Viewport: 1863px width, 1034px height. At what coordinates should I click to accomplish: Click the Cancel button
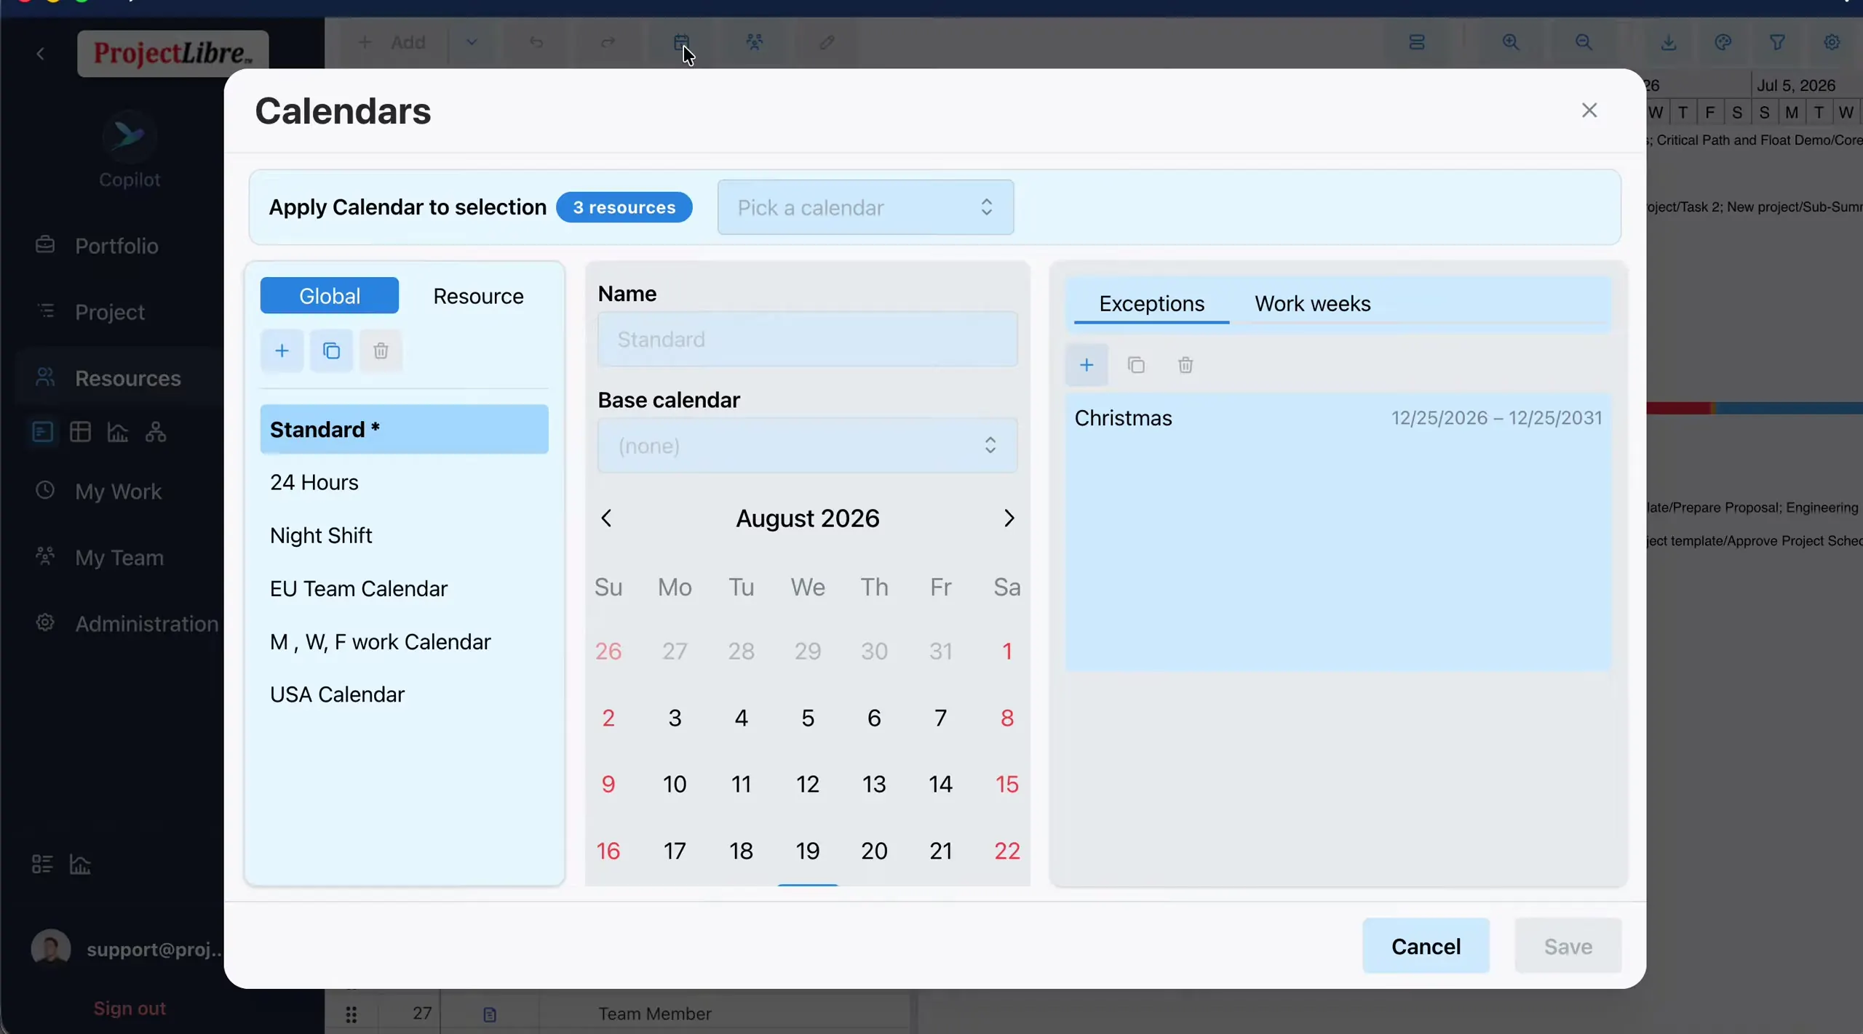click(x=1426, y=946)
